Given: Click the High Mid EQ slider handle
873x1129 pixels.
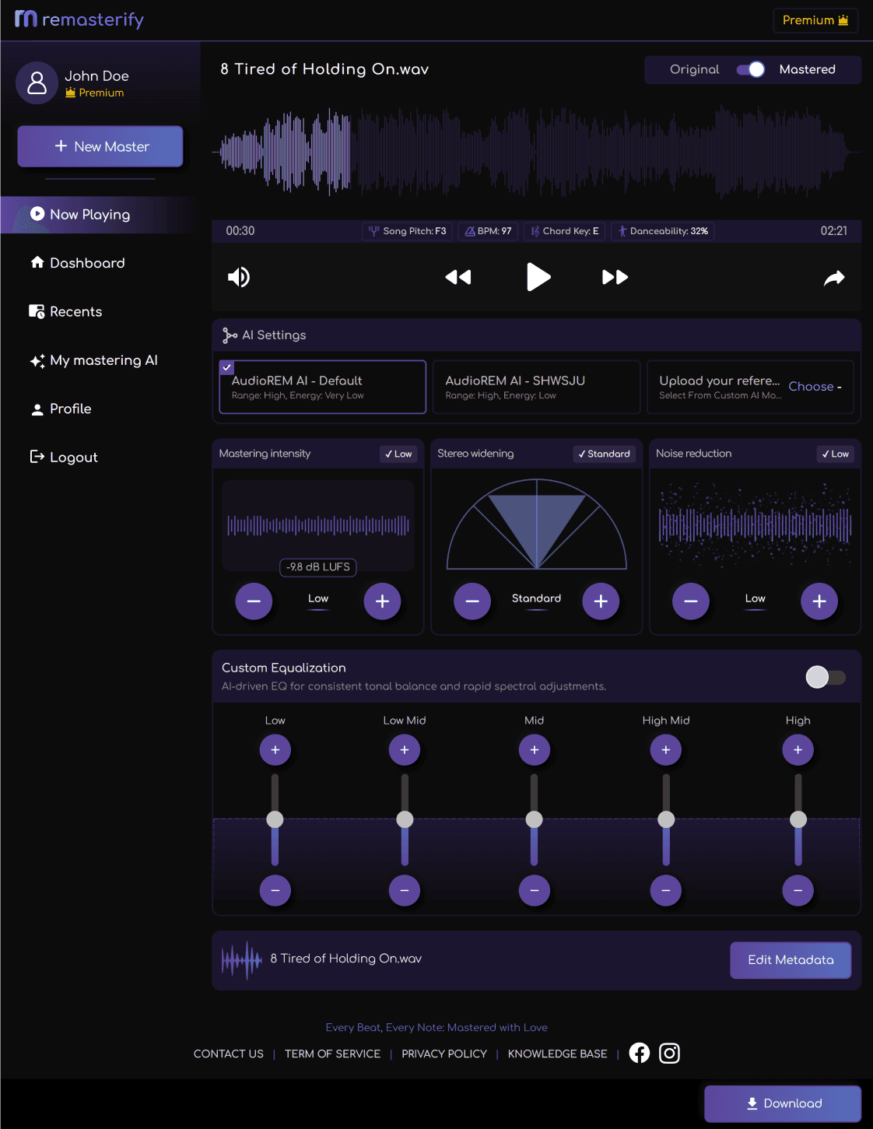Looking at the screenshot, I should coord(666,819).
